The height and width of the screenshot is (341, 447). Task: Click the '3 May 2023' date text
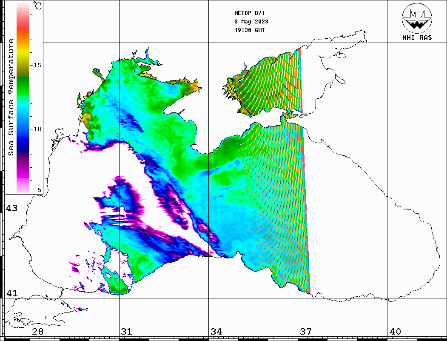251,22
